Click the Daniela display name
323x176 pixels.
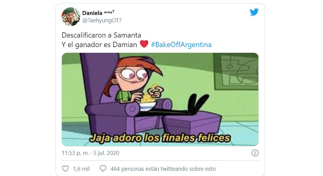coord(92,13)
